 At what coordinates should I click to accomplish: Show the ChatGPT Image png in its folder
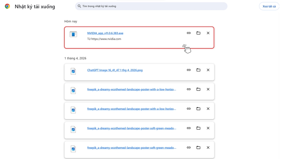198,70
